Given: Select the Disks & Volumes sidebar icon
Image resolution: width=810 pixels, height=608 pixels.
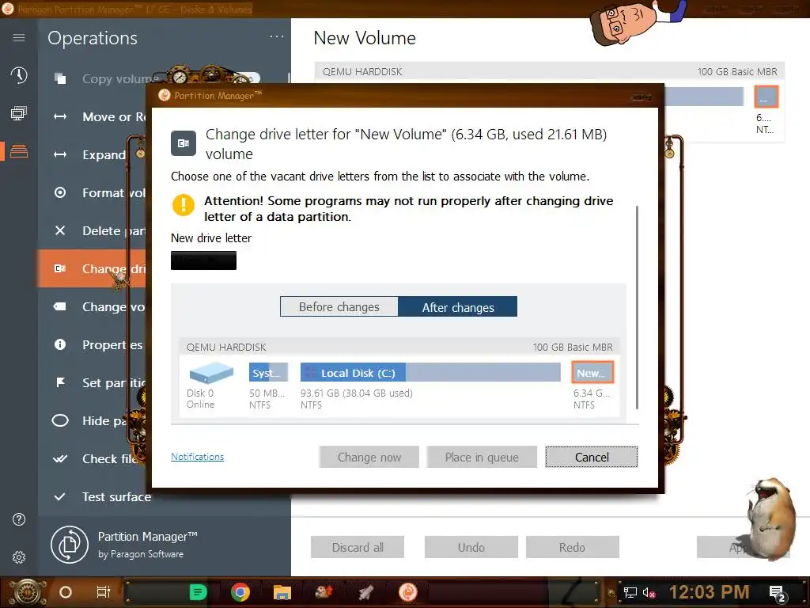Looking at the screenshot, I should pyautogui.click(x=19, y=151).
